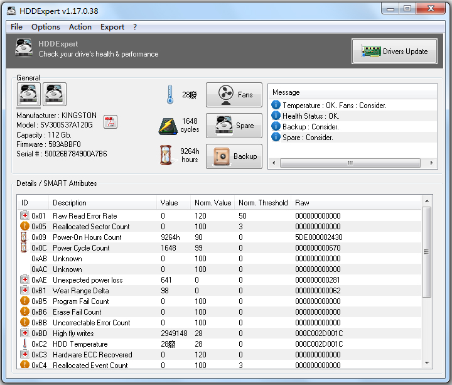Click thermometer icon of HDD Temperature row

click(x=24, y=344)
